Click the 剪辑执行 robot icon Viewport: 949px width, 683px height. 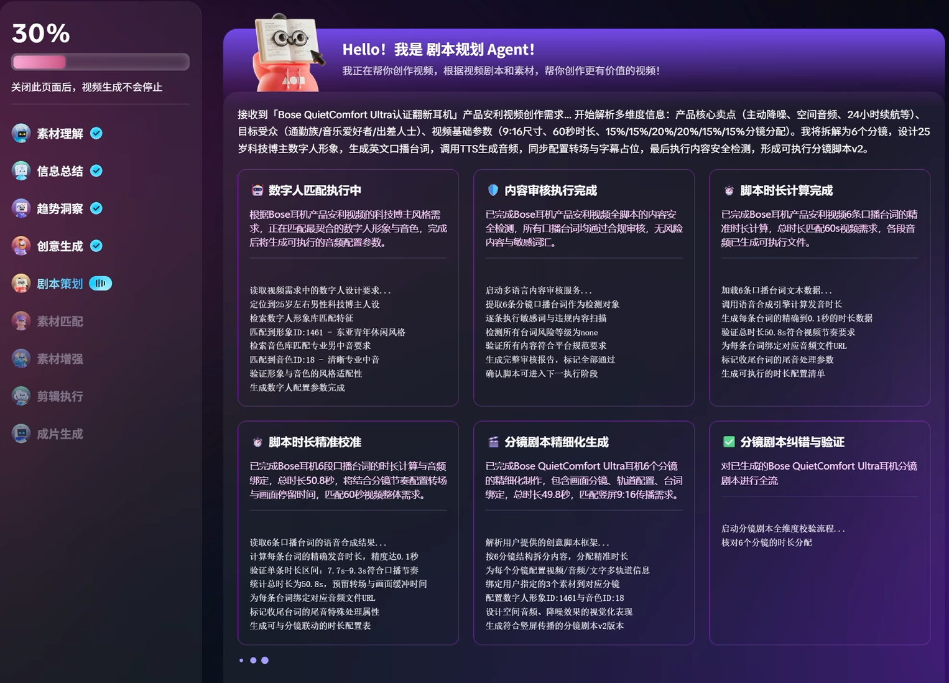tap(21, 396)
